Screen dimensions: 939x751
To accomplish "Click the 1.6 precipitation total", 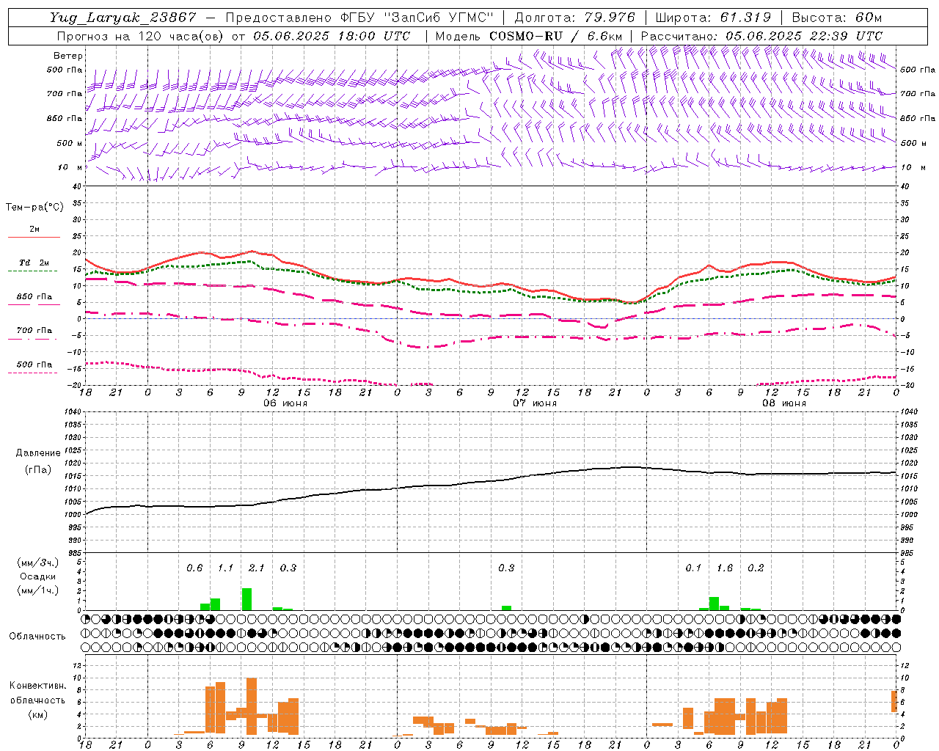I will click(x=725, y=568).
